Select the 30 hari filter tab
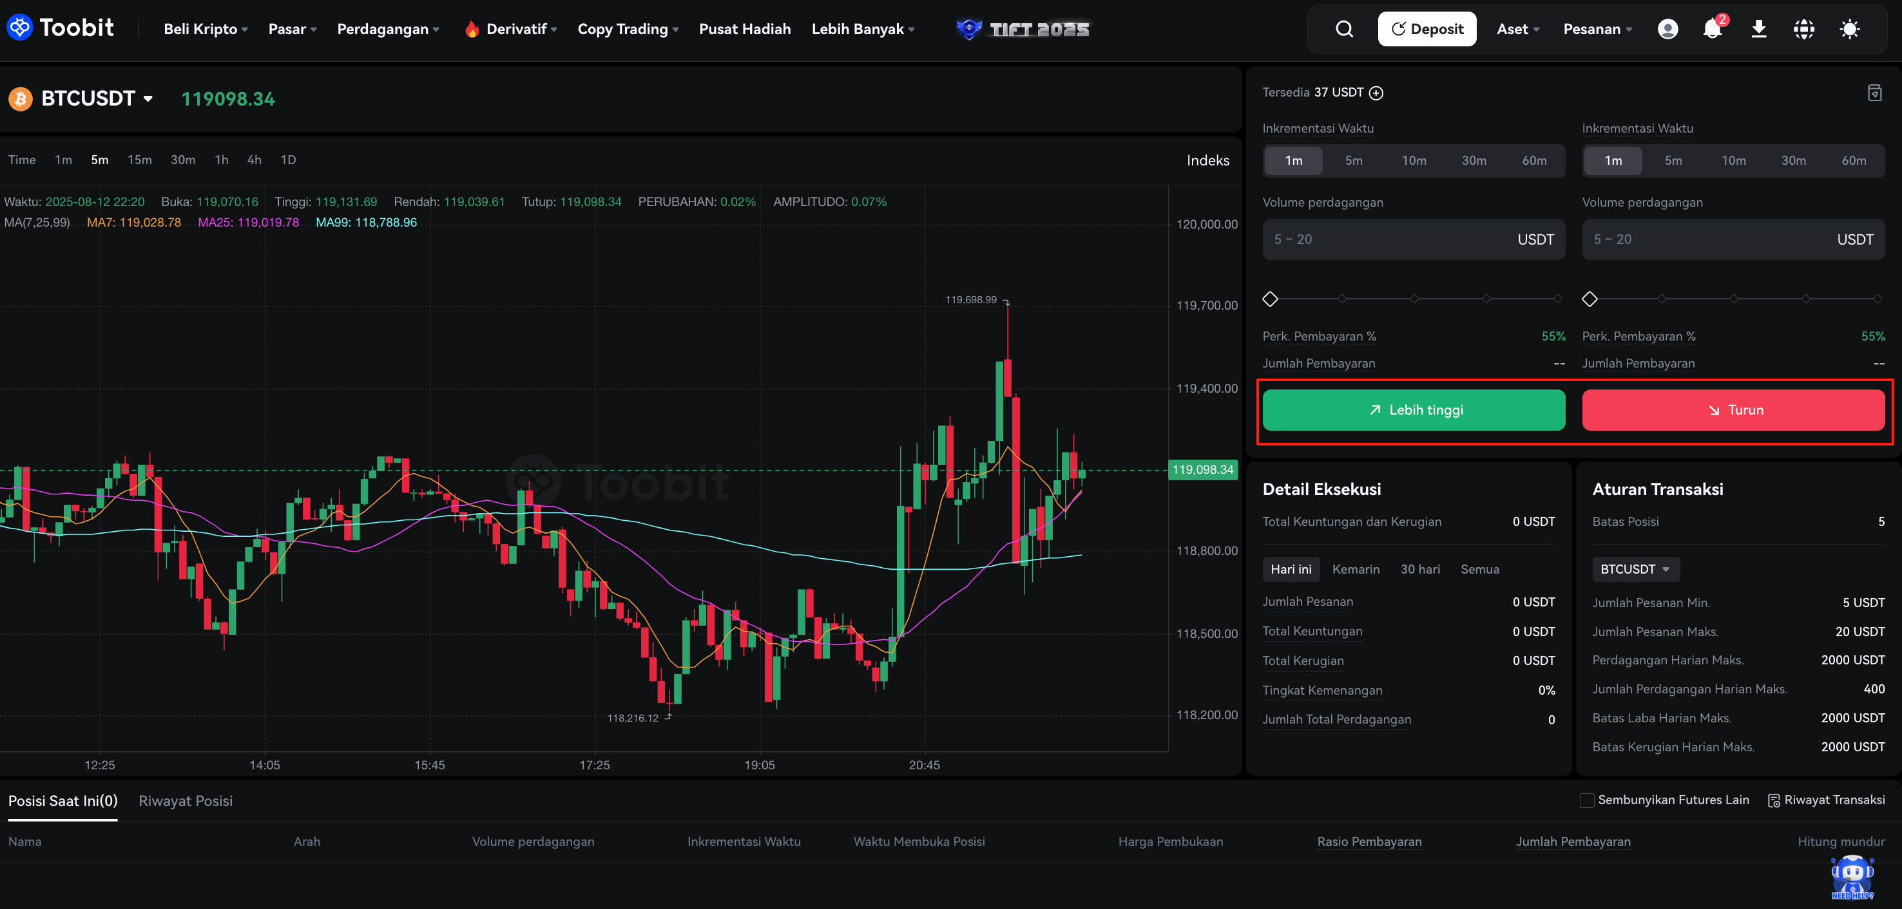Screen dimensions: 1902x909 pyautogui.click(x=1420, y=569)
